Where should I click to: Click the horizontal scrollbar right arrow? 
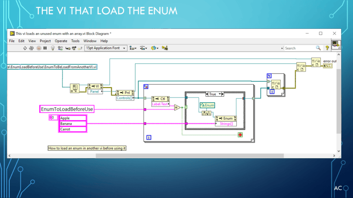[334, 155]
